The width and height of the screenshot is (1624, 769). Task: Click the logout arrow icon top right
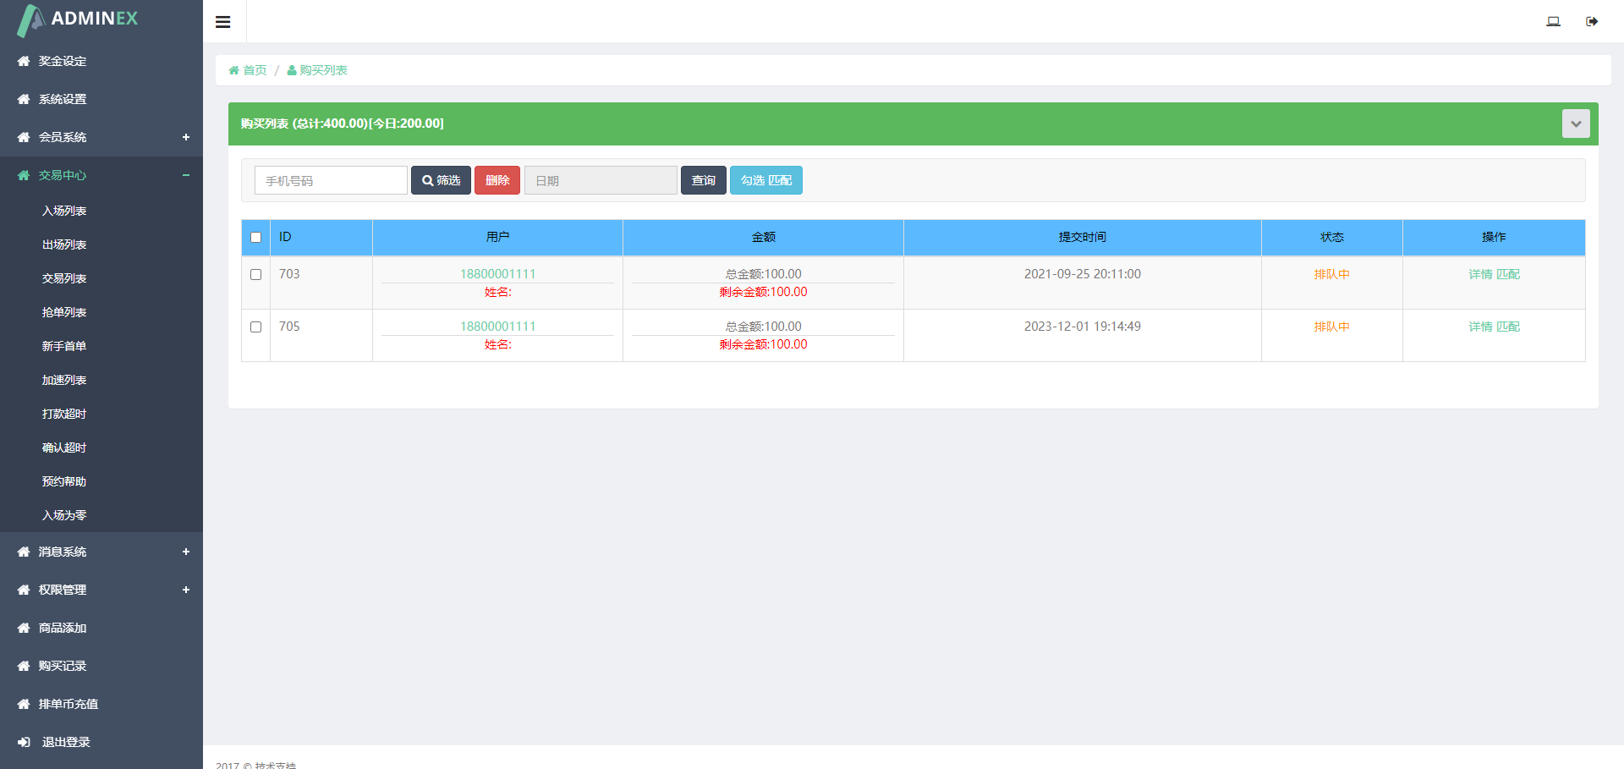click(x=1592, y=22)
